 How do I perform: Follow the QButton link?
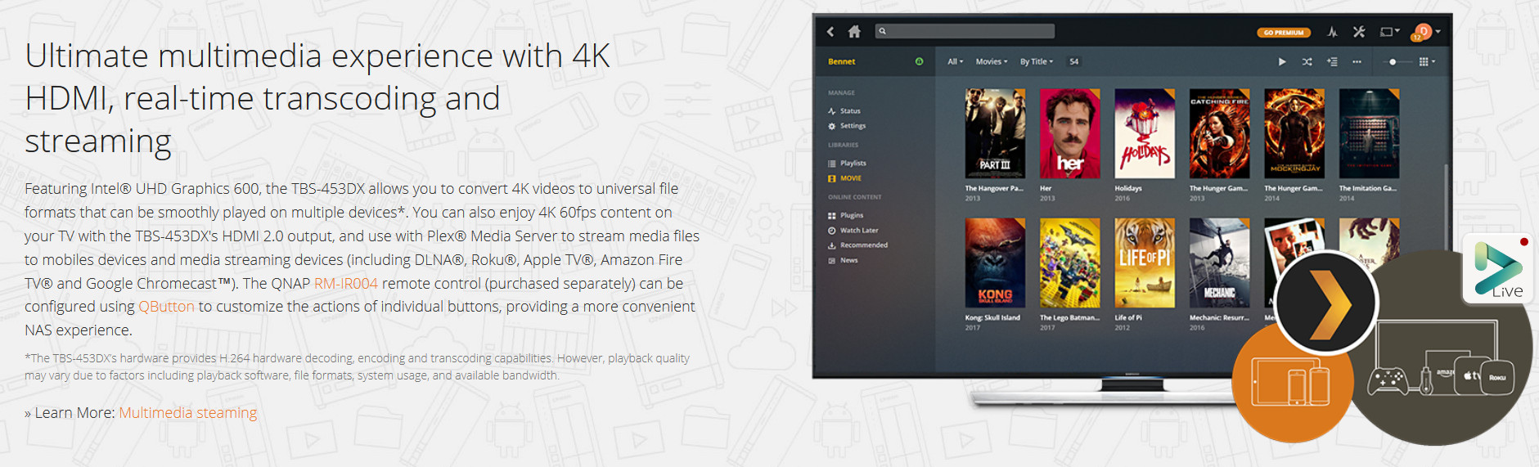pos(166,307)
